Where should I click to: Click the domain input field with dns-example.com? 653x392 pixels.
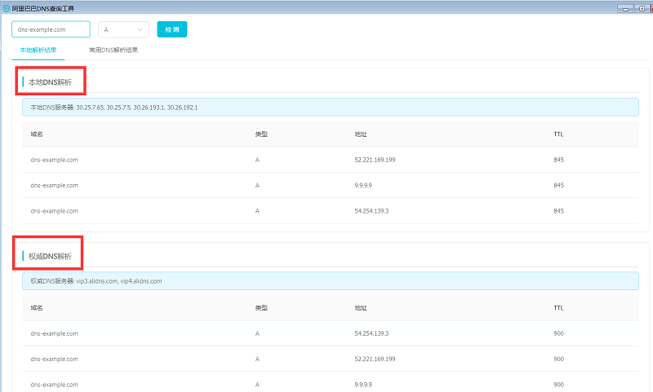point(51,29)
